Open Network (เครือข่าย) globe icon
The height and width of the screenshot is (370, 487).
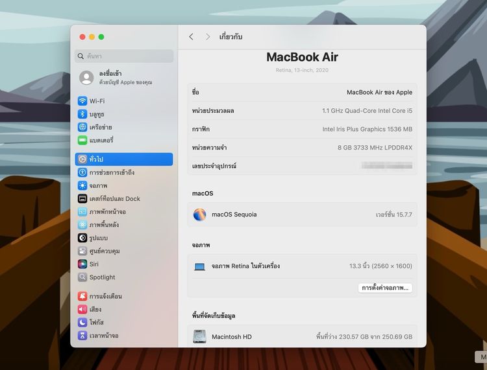pos(82,127)
